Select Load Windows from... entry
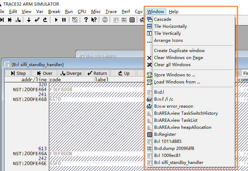The image size is (248, 171). click(x=177, y=82)
